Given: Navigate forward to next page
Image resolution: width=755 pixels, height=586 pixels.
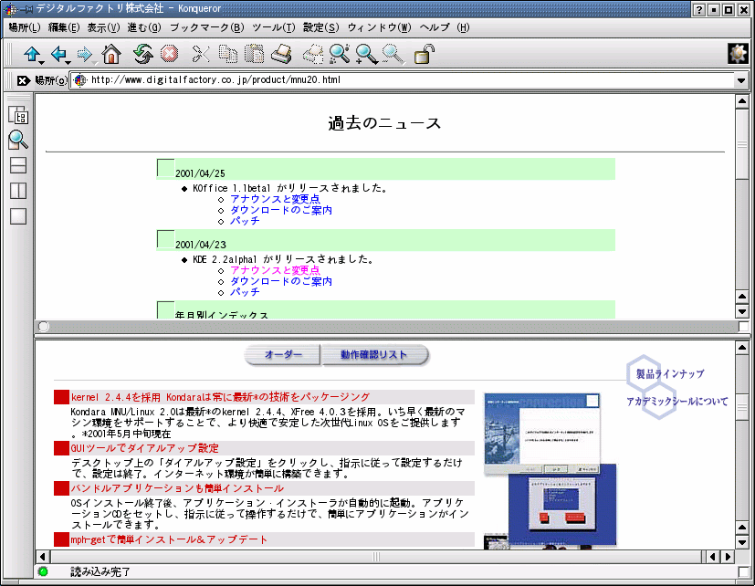Looking at the screenshot, I should tap(84, 54).
